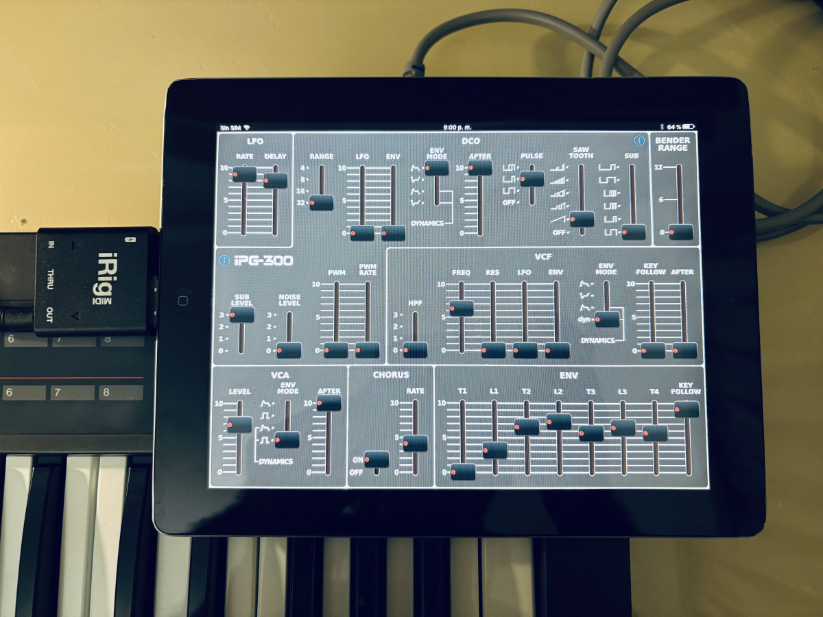Click the LFO RATE slider handle

[244, 175]
